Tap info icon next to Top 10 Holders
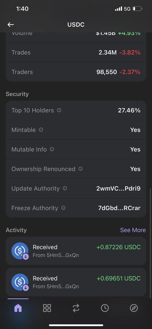Image resolution: width=152 pixels, height=329 pixels. [x=59, y=110]
